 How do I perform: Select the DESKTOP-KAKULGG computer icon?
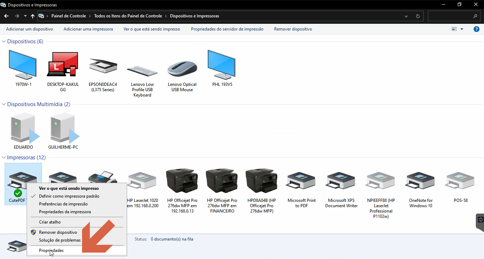click(x=63, y=64)
